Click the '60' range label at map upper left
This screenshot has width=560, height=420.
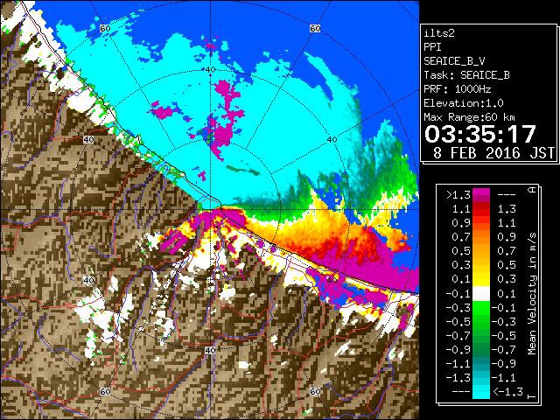coord(105,28)
